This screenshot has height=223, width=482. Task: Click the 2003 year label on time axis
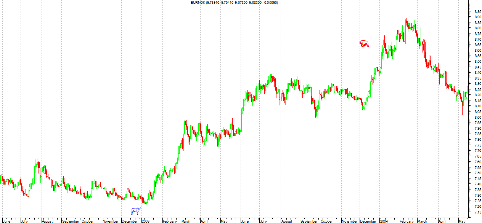point(146,221)
